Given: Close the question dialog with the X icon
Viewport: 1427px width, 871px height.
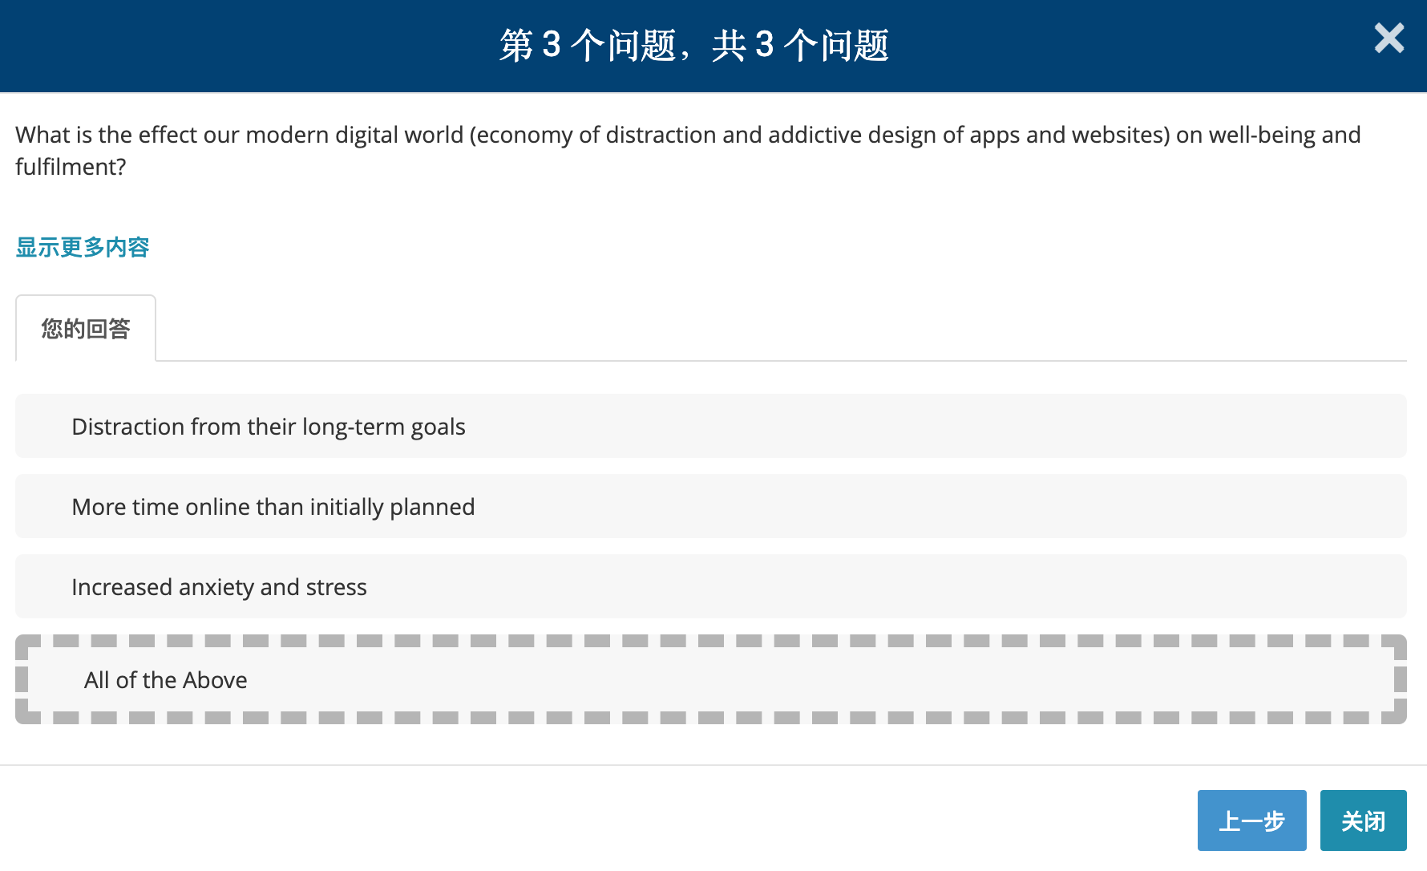Looking at the screenshot, I should [1389, 38].
